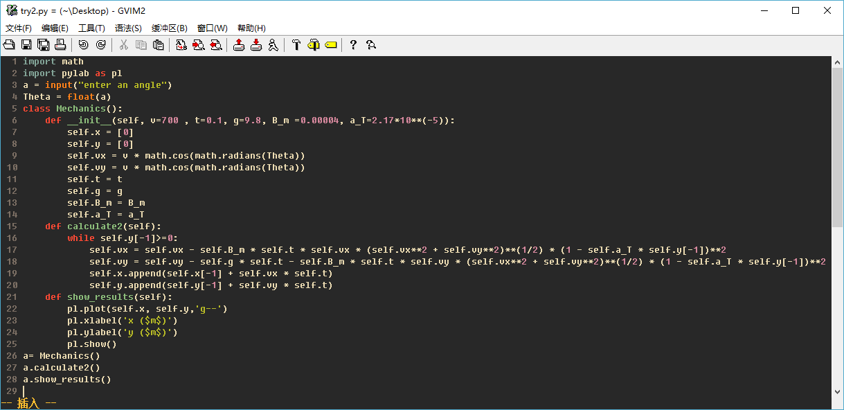Viewport: 844px width, 410px height.
Task: Click the vertical scrollbar down arrow
Action: [838, 391]
